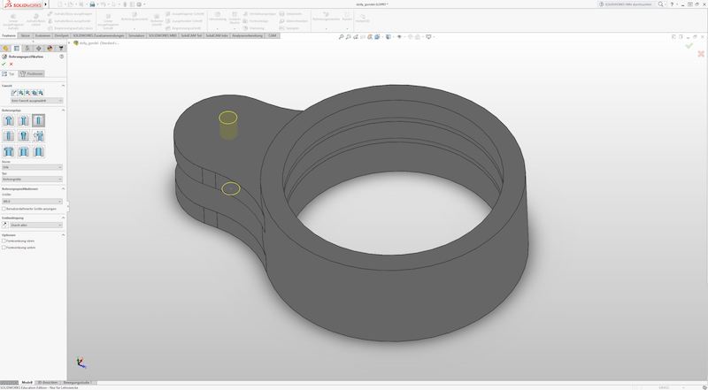The width and height of the screenshot is (708, 390).
Task: Enable Formsenkung oben checkbox
Action: click(x=4, y=241)
